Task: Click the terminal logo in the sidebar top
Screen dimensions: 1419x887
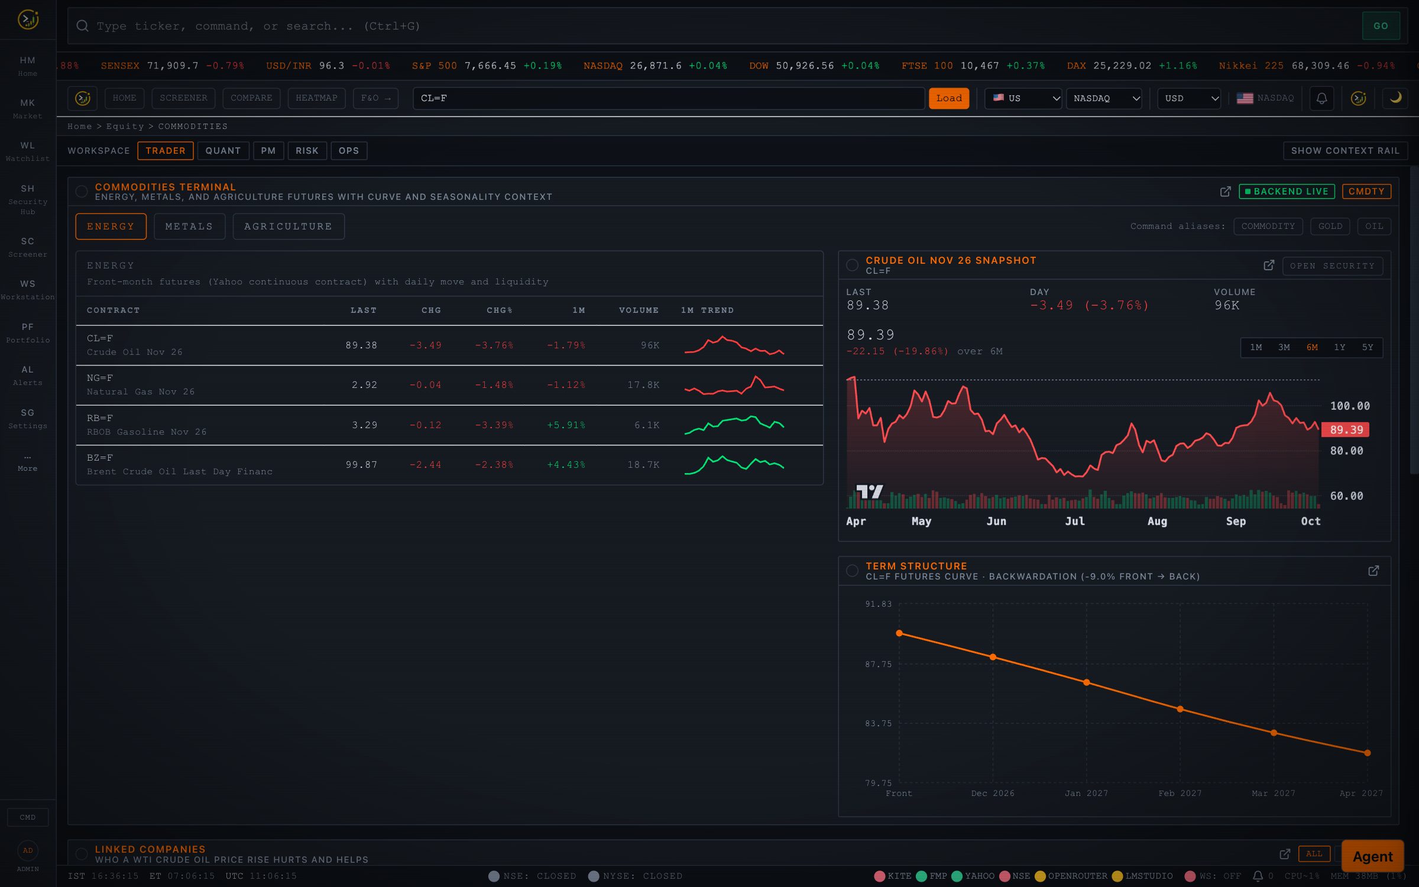Action: coord(28,20)
